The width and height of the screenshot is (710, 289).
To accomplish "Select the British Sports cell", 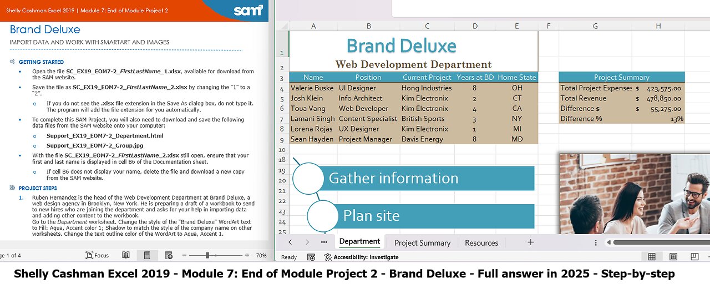I will 427,119.
